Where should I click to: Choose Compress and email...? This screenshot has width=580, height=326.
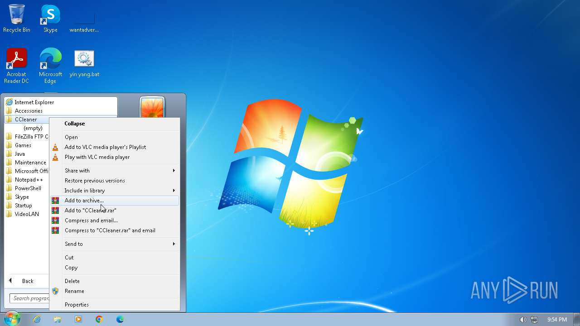(115, 221)
